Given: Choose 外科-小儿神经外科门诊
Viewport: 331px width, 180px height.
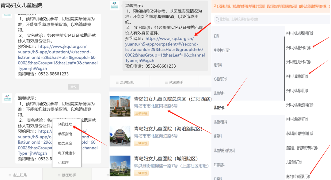Looking at the screenshot, I should [300, 105].
